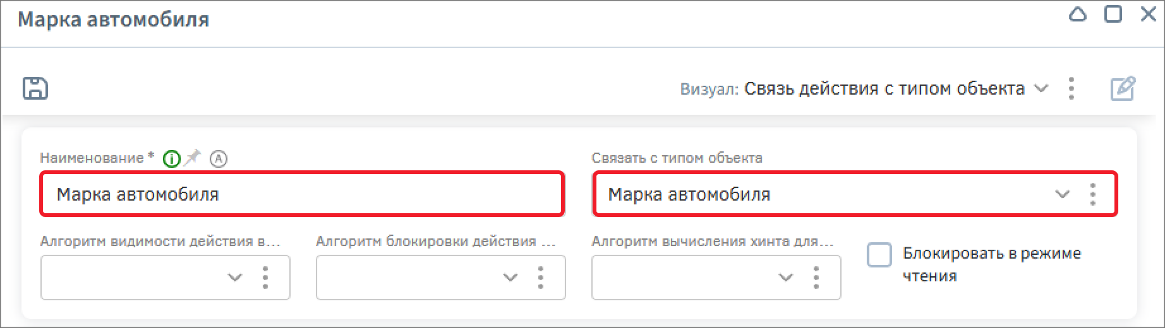
Task: Open three-dot menu for Алгоритм видимости действия
Action: (x=265, y=278)
